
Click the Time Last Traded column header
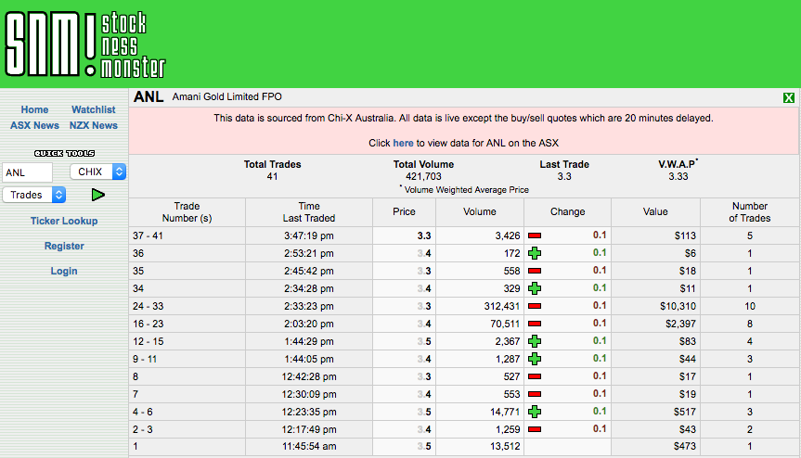coord(309,212)
